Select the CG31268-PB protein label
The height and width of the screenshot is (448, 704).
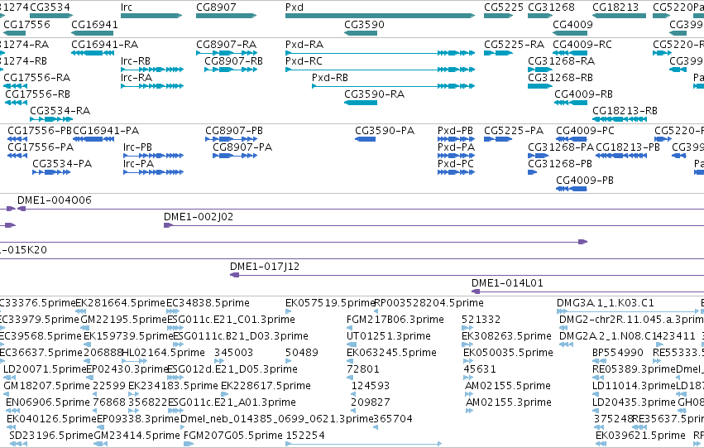[560, 164]
